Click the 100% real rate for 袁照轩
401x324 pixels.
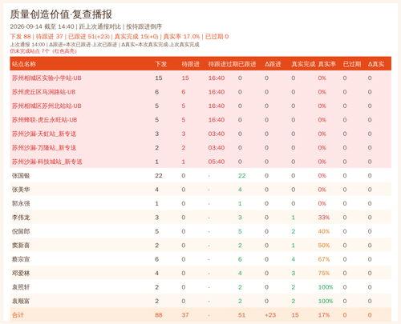click(x=326, y=287)
